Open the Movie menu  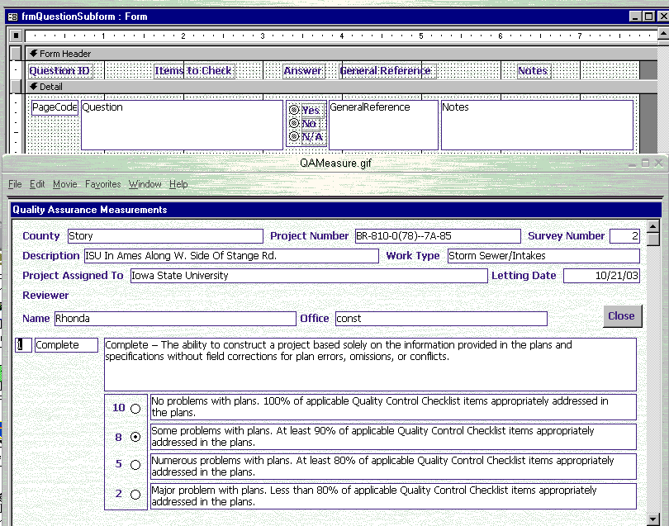click(65, 184)
